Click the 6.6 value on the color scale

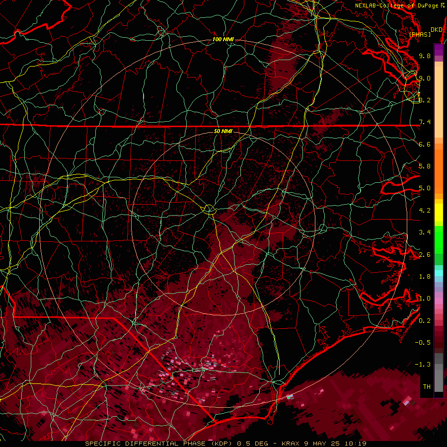(425, 144)
